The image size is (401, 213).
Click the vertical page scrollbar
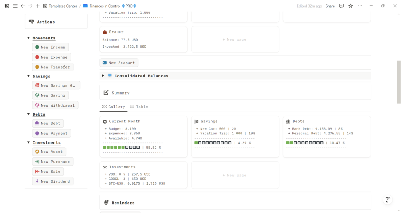pos(399,82)
